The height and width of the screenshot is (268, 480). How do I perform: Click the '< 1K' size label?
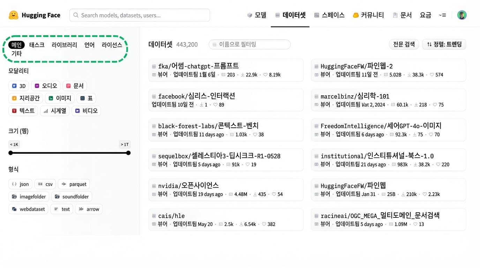tap(14, 144)
